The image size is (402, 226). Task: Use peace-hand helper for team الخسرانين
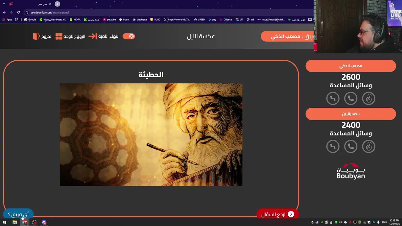pos(369,146)
